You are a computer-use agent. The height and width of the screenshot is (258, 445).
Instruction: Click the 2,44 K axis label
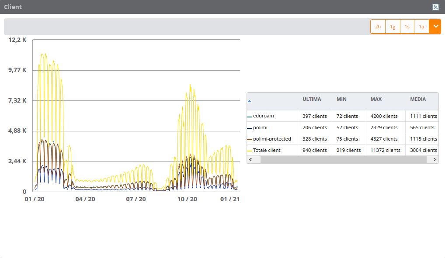point(17,161)
